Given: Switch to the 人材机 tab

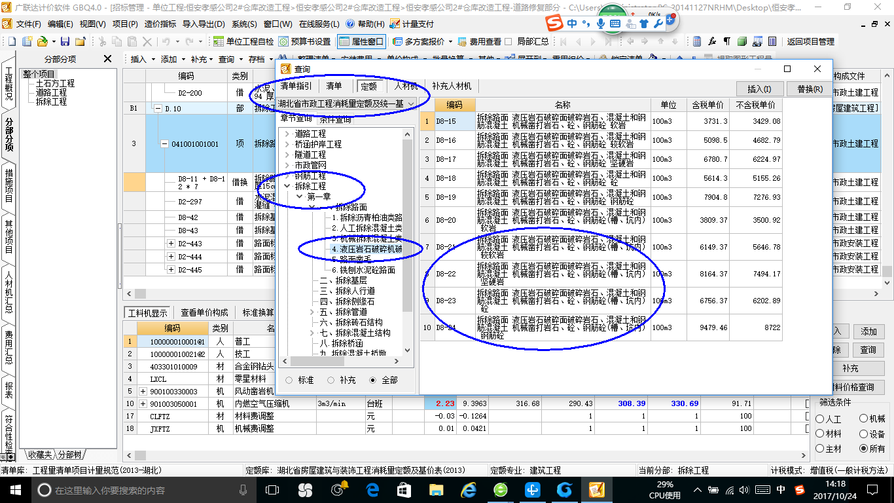Looking at the screenshot, I should [406, 86].
